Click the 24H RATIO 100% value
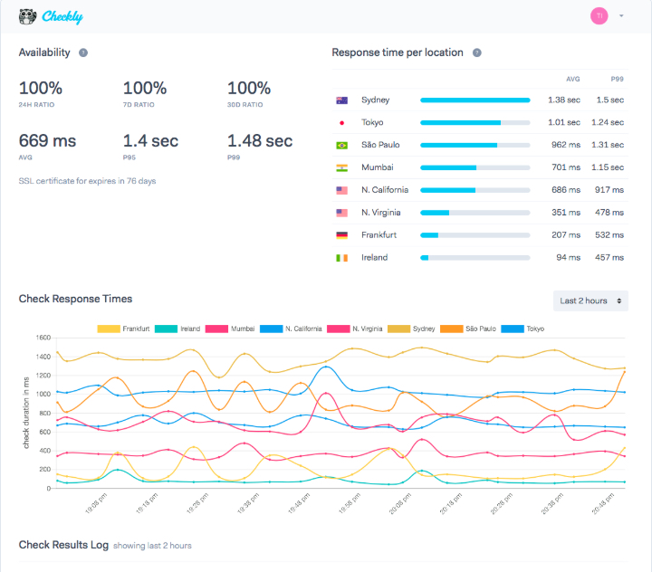Image resolution: width=652 pixels, height=572 pixels. (41, 88)
